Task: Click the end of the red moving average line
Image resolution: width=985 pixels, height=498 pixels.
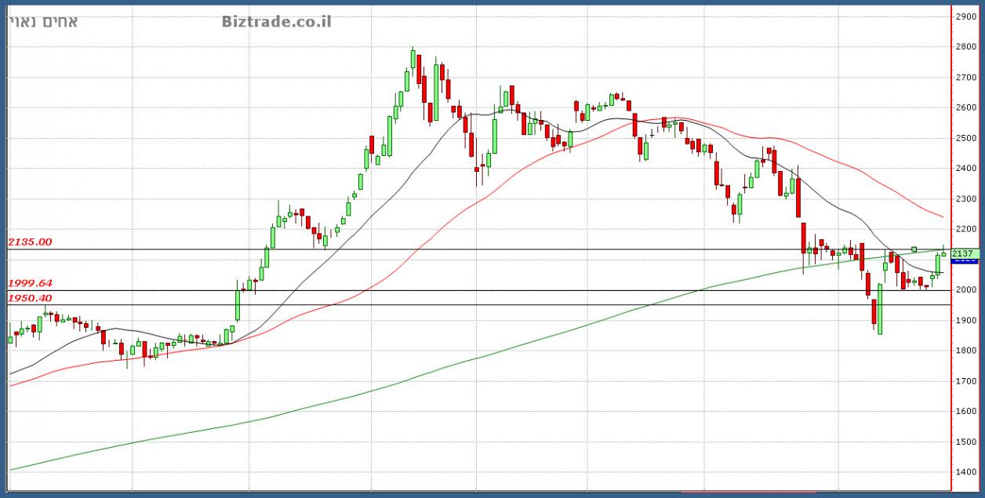Action: 941,216
